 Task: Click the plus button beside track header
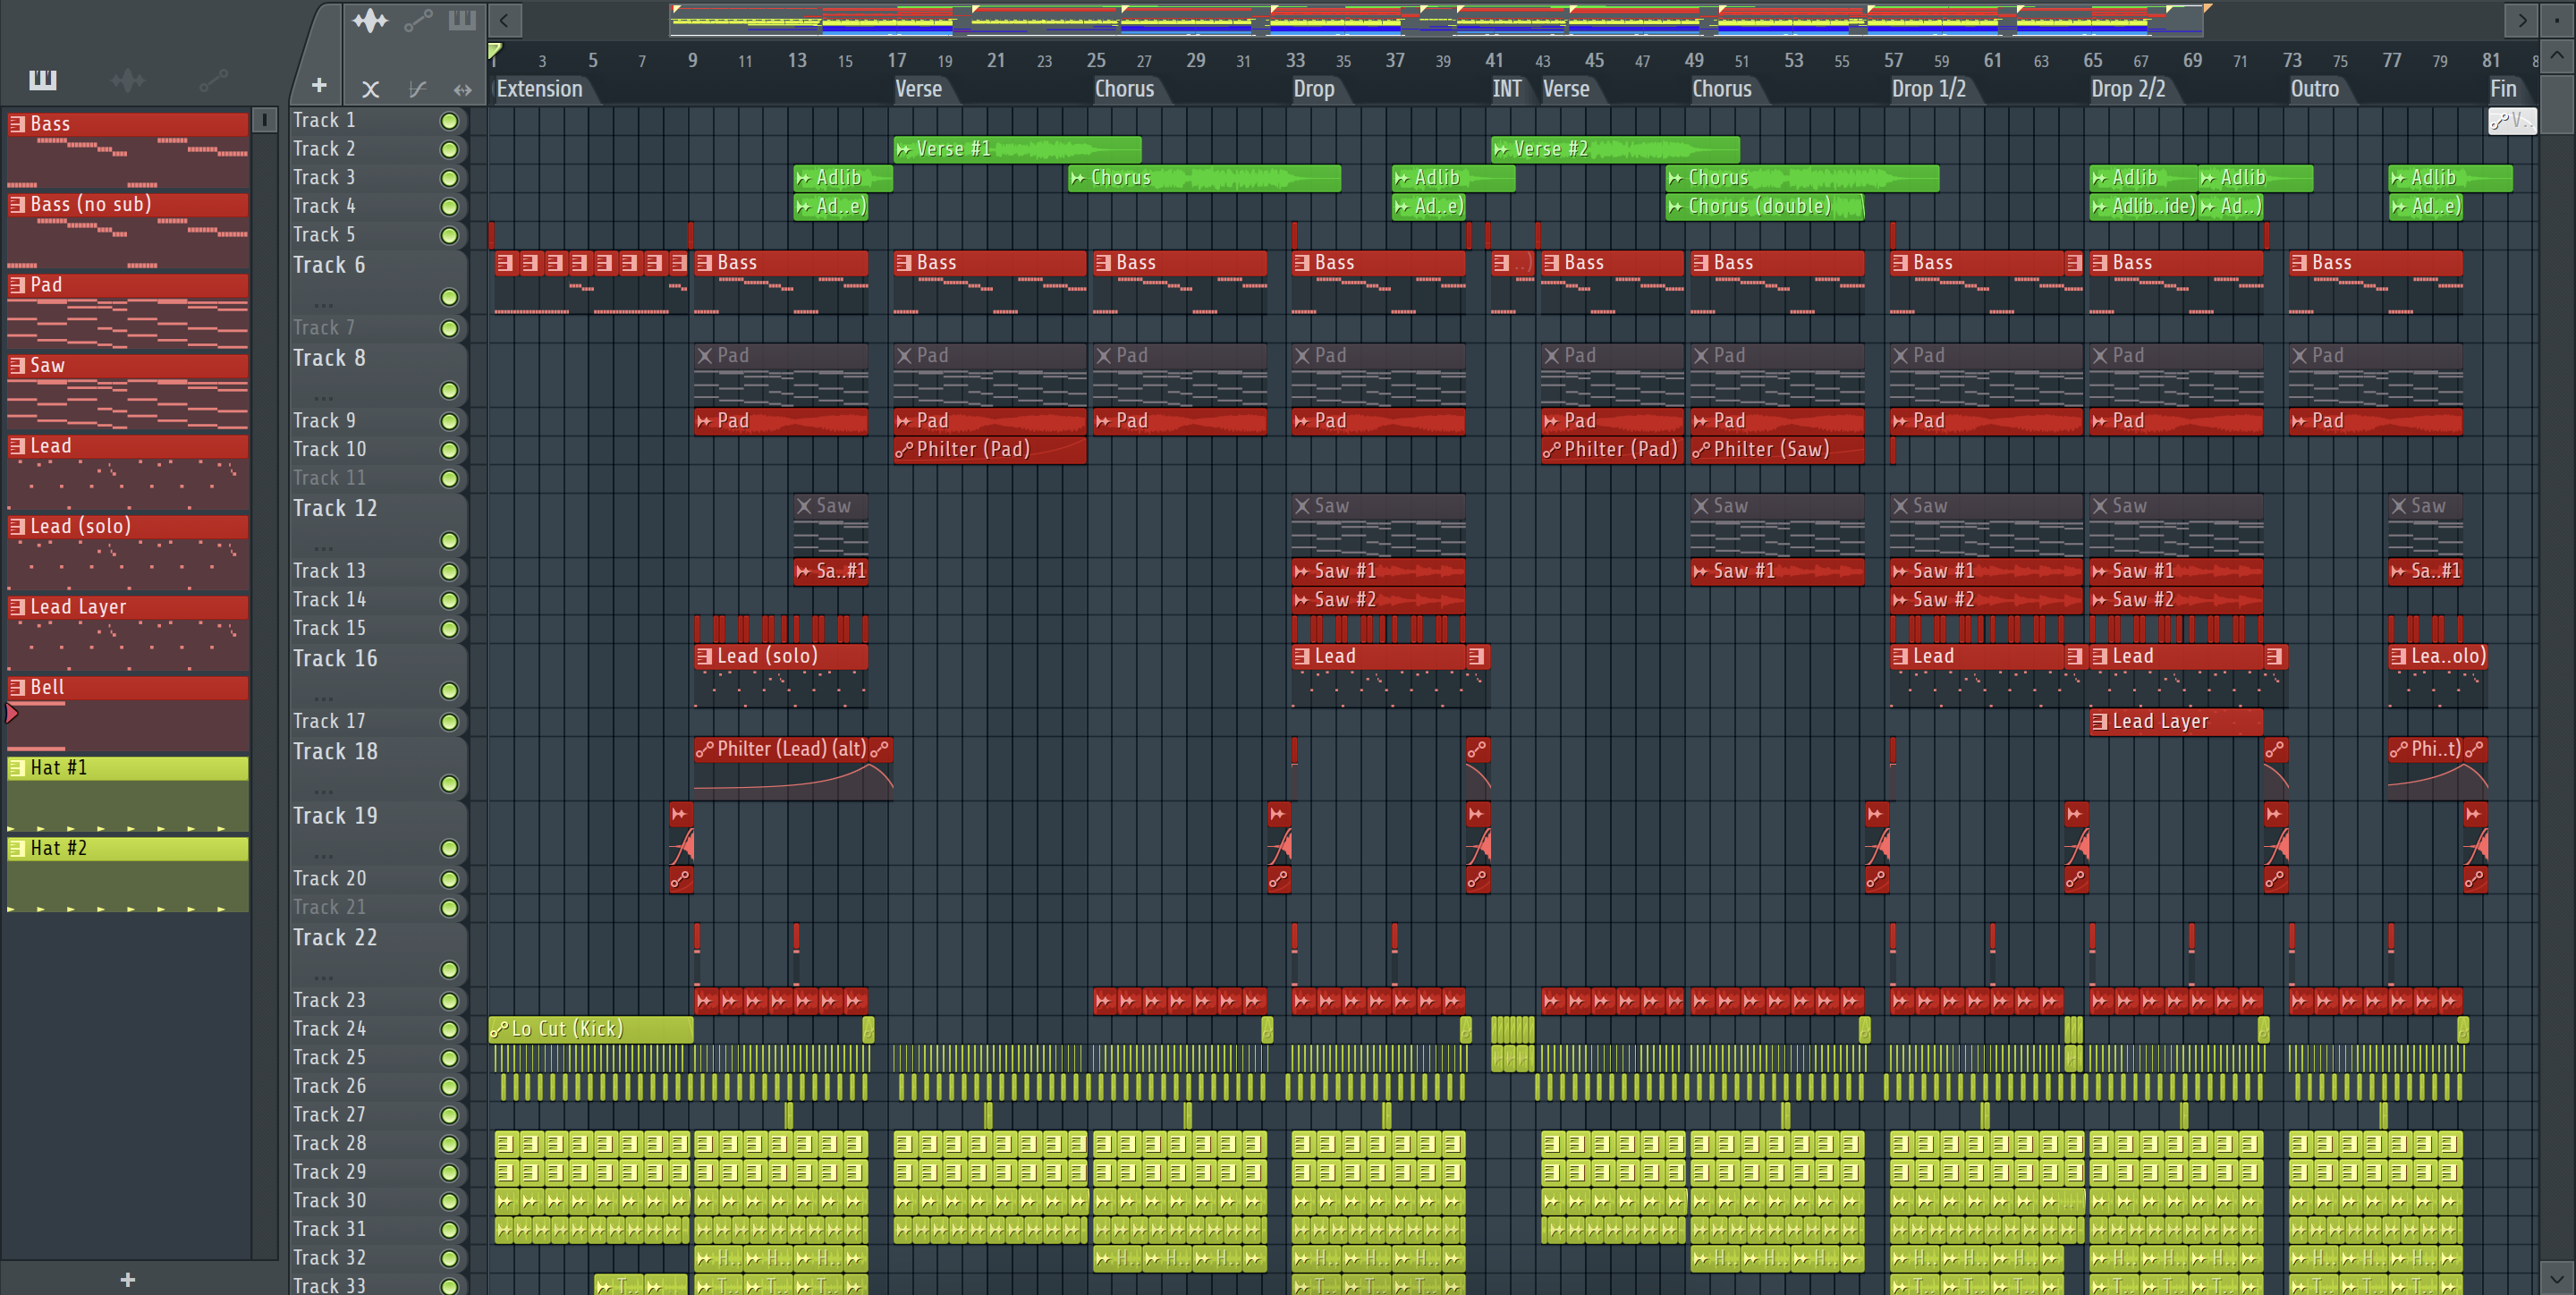pyautogui.click(x=319, y=86)
